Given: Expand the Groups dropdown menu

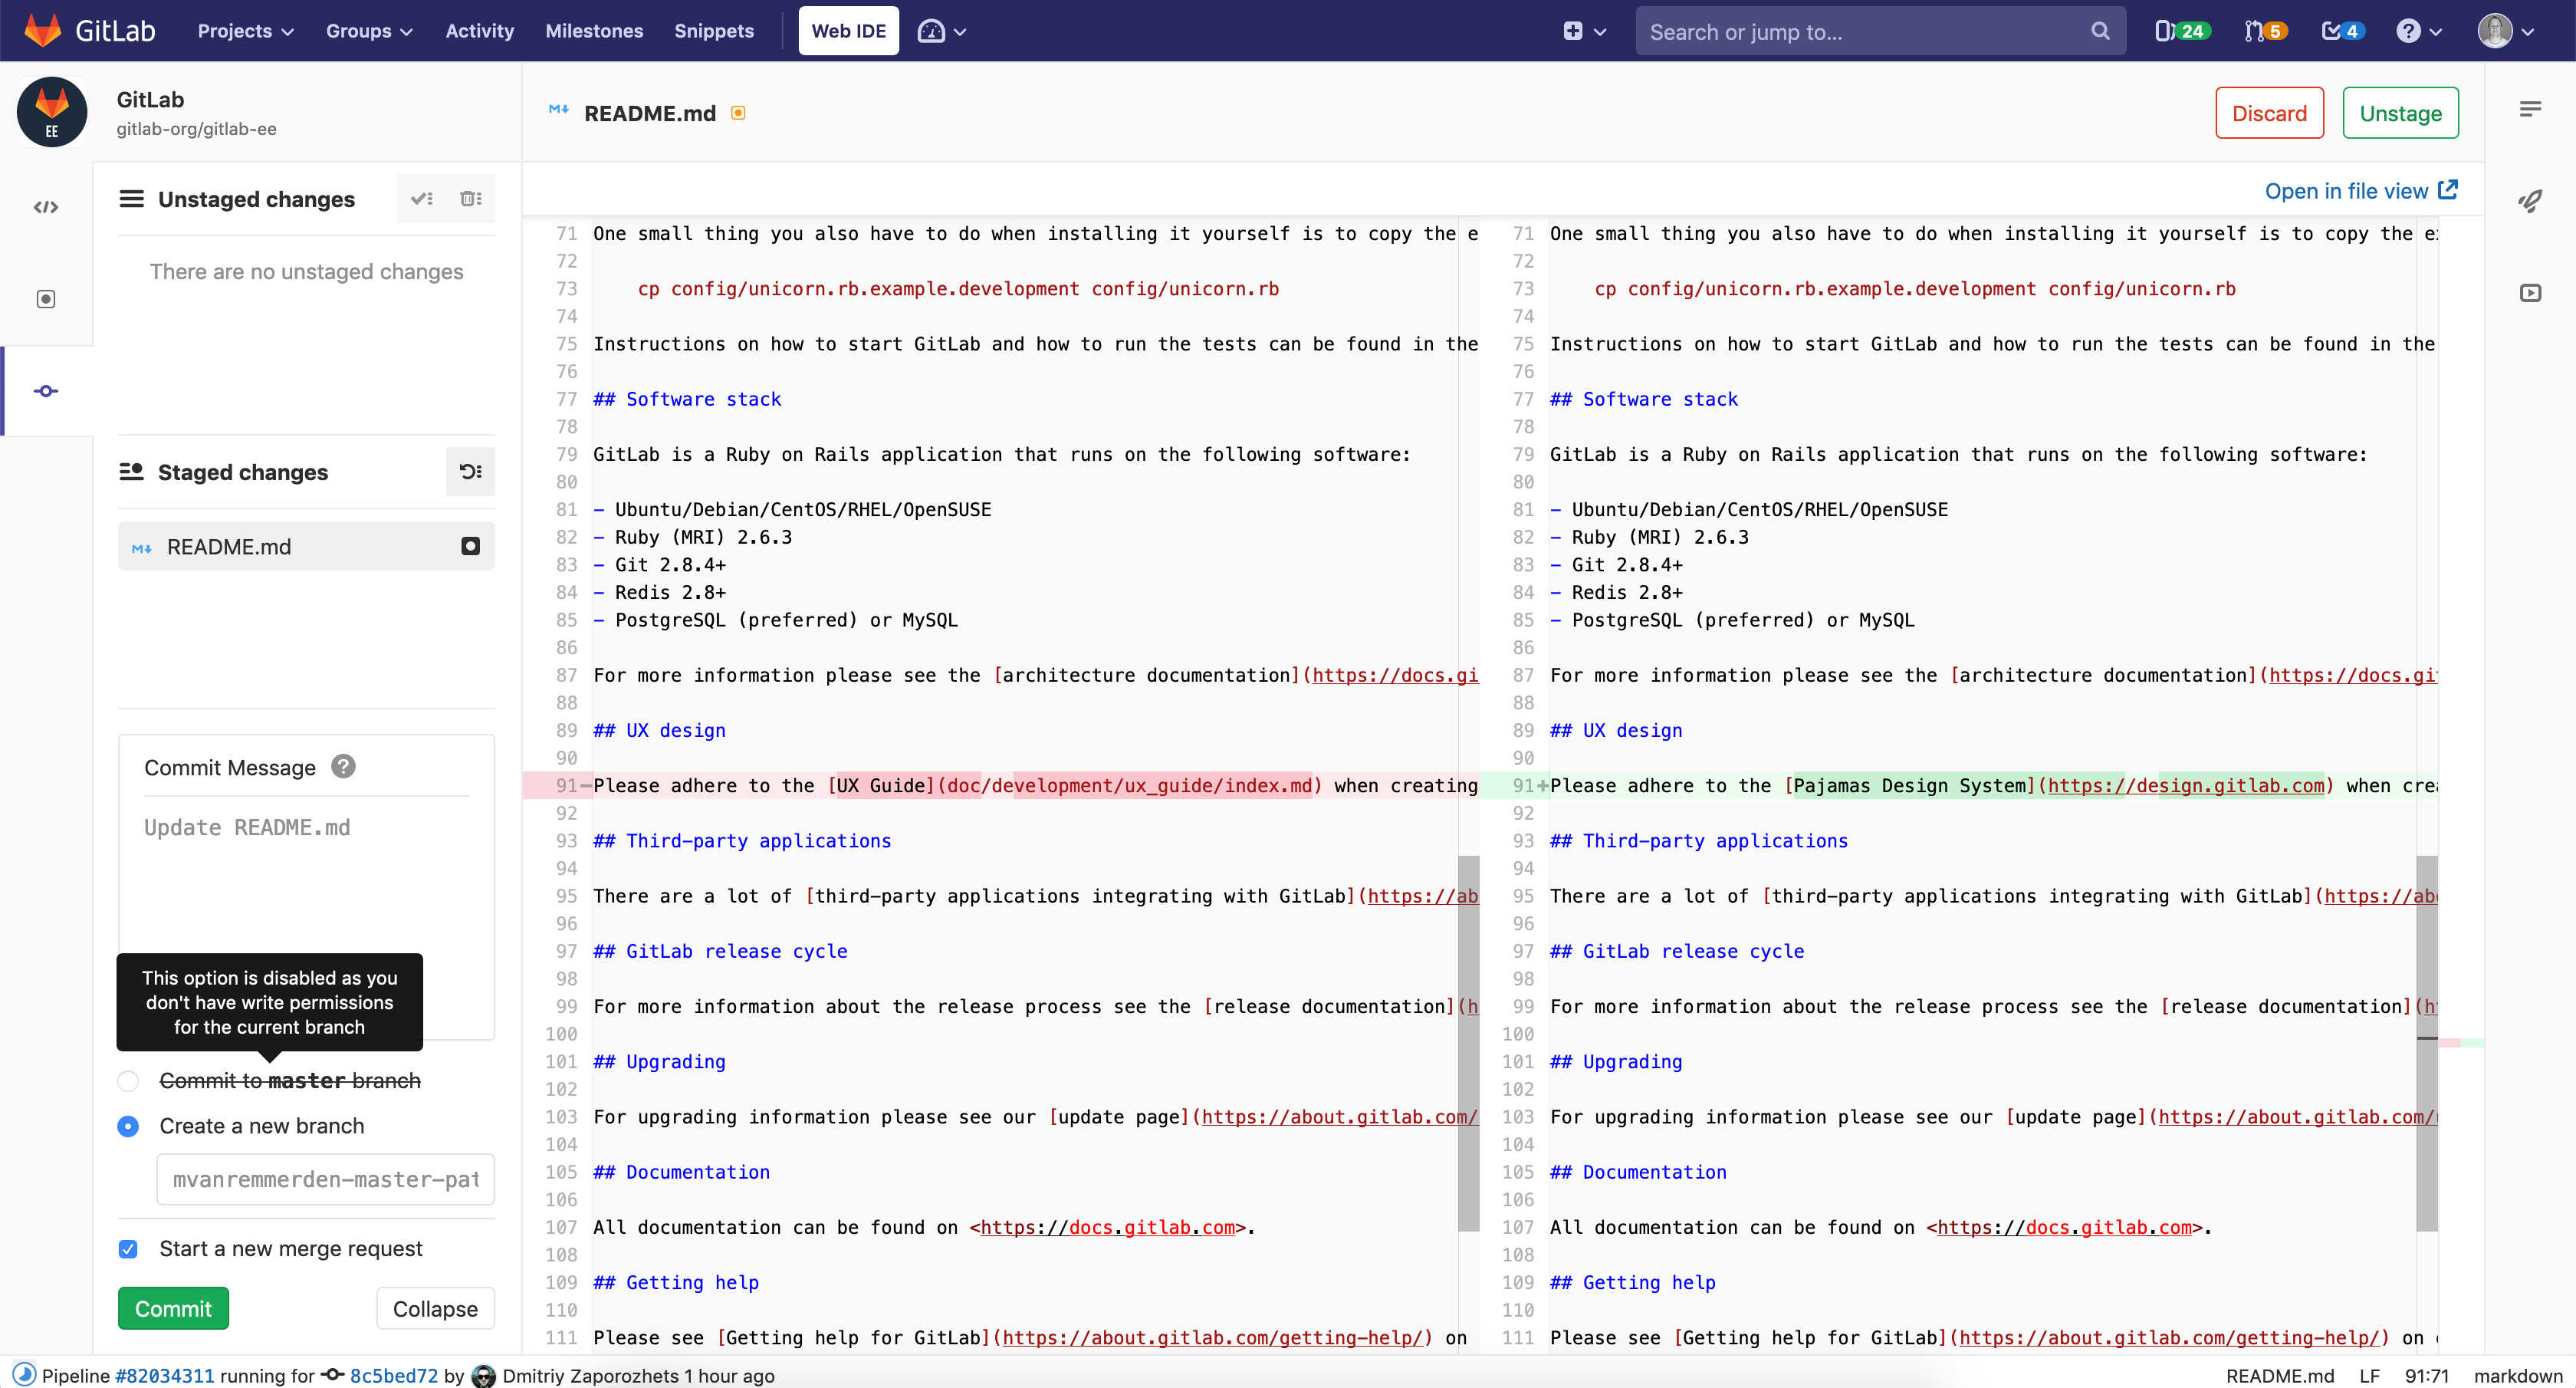Looking at the screenshot, I should 369,31.
